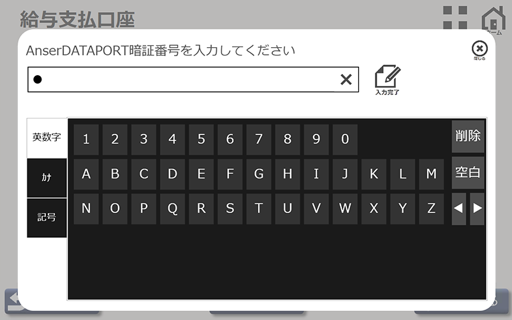Move cursor left with left arrow key
512x320 pixels.
[458, 208]
